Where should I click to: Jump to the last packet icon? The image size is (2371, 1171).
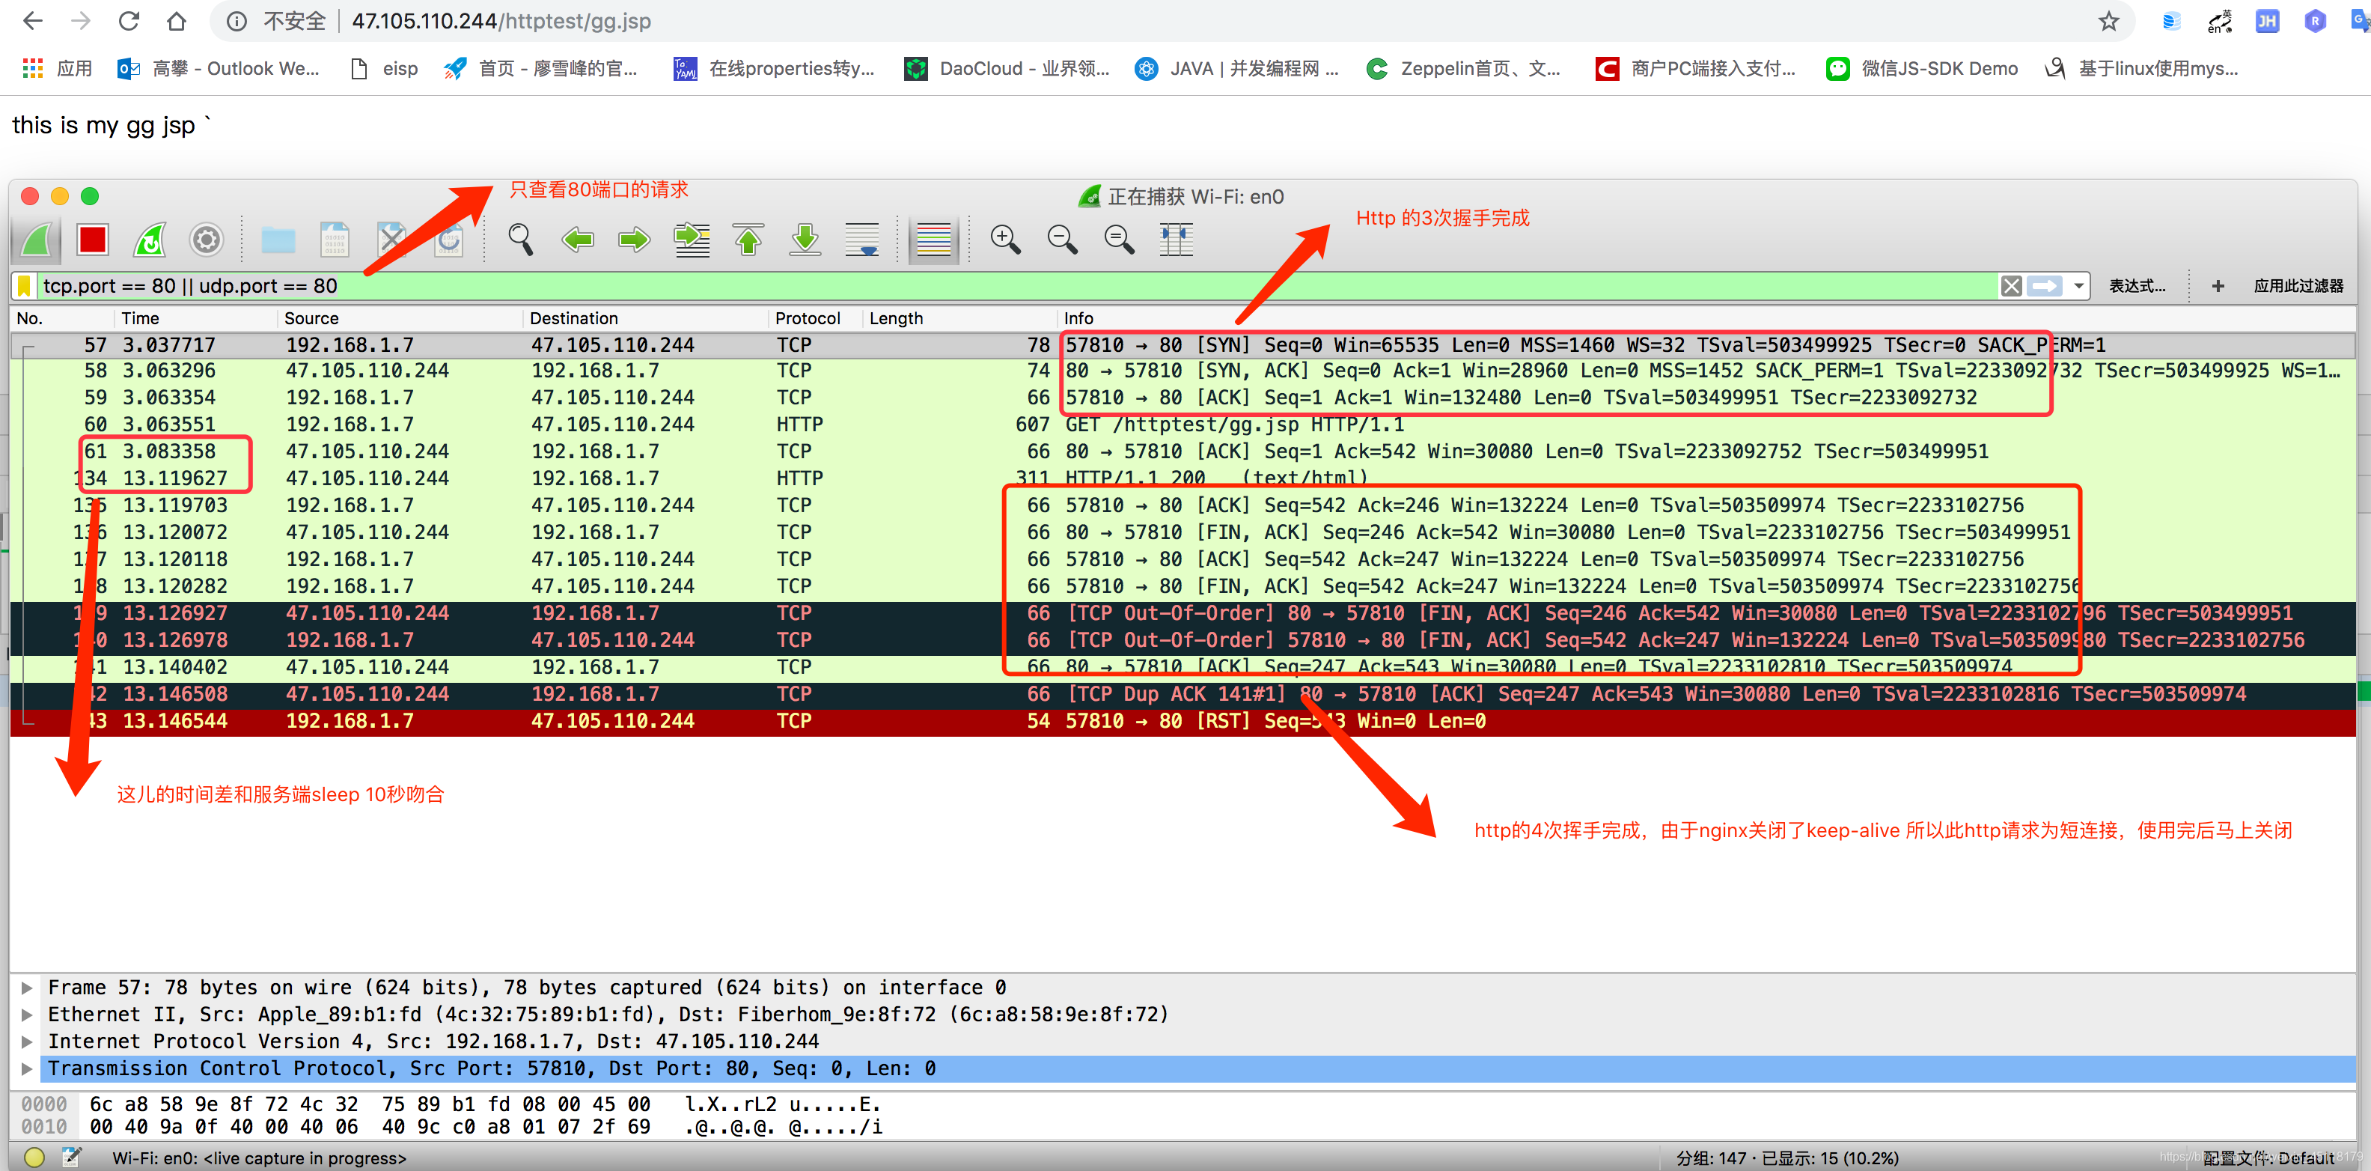coord(805,240)
